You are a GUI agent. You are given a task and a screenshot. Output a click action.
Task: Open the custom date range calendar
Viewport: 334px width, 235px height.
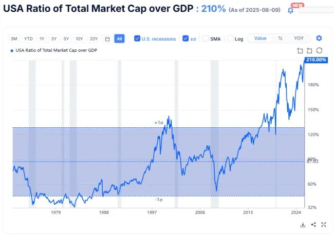coord(107,38)
